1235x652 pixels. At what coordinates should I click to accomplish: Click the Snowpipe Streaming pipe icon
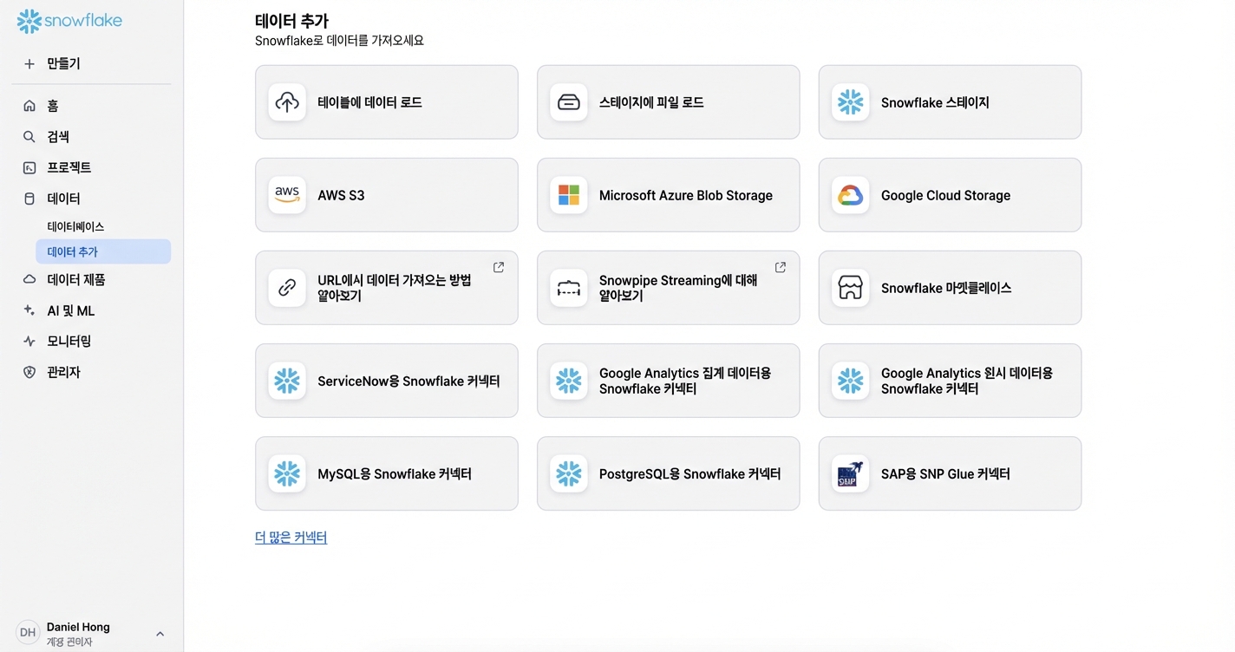coord(569,288)
